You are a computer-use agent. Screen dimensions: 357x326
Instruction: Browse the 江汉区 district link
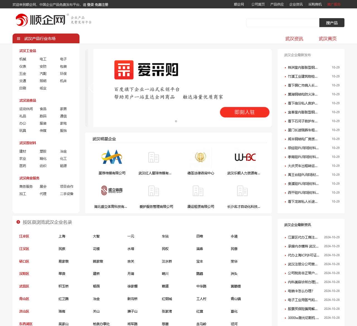click(x=24, y=249)
